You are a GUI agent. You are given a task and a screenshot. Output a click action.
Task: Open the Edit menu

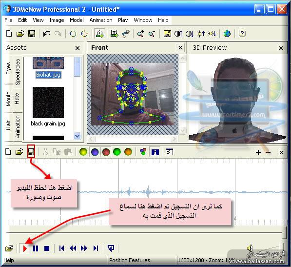(x=22, y=20)
